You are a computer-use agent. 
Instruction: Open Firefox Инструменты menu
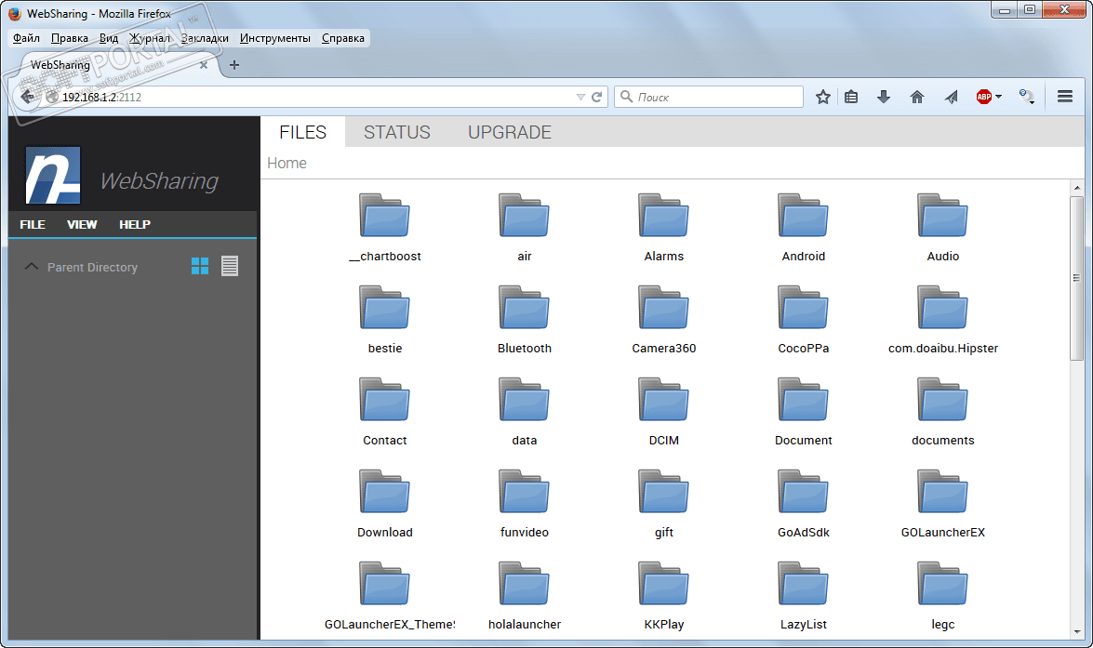[x=275, y=38]
